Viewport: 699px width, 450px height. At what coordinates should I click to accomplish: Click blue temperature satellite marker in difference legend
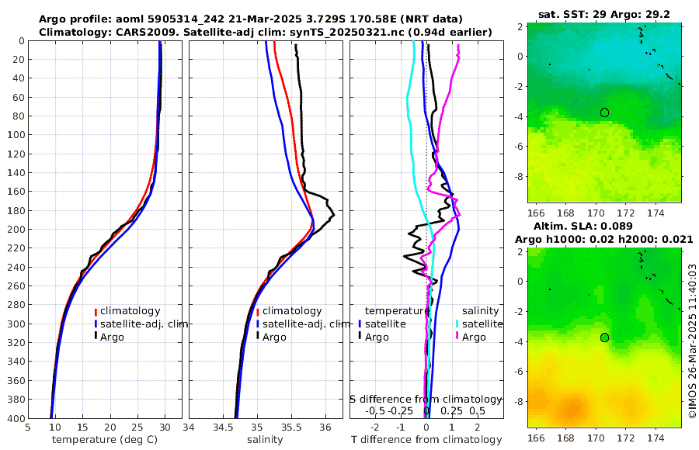pyautogui.click(x=360, y=324)
